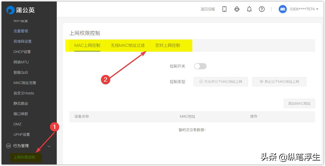Click the 蒲公英 logo
325x166 pixels.
(x=21, y=10)
